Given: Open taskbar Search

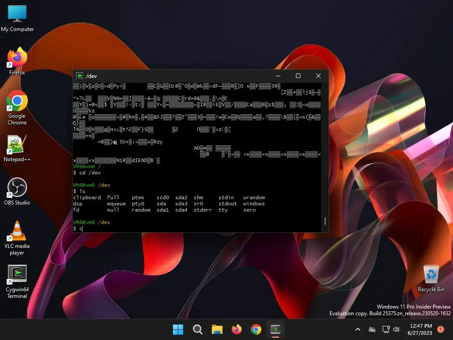Looking at the screenshot, I should pyautogui.click(x=198, y=329).
